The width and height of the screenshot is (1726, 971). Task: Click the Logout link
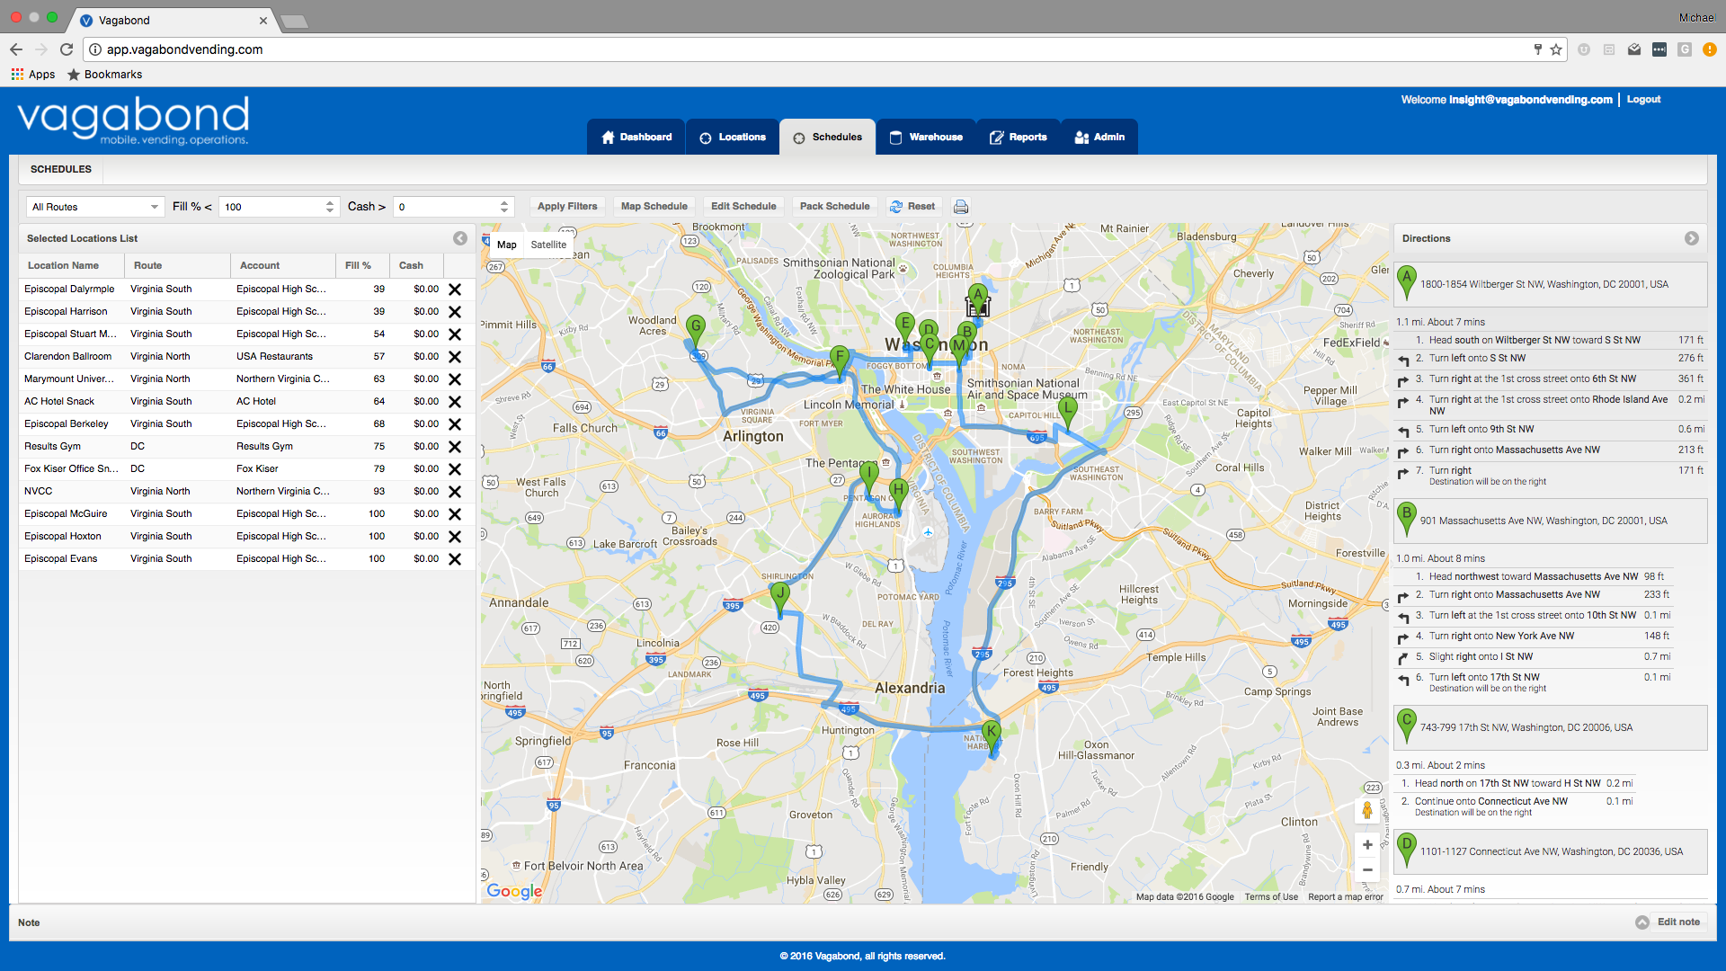[1643, 99]
